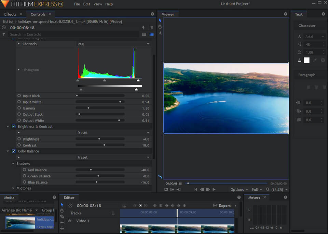This screenshot has width=328, height=234.
Task: Click the white text color swatch
Action: [307, 60]
